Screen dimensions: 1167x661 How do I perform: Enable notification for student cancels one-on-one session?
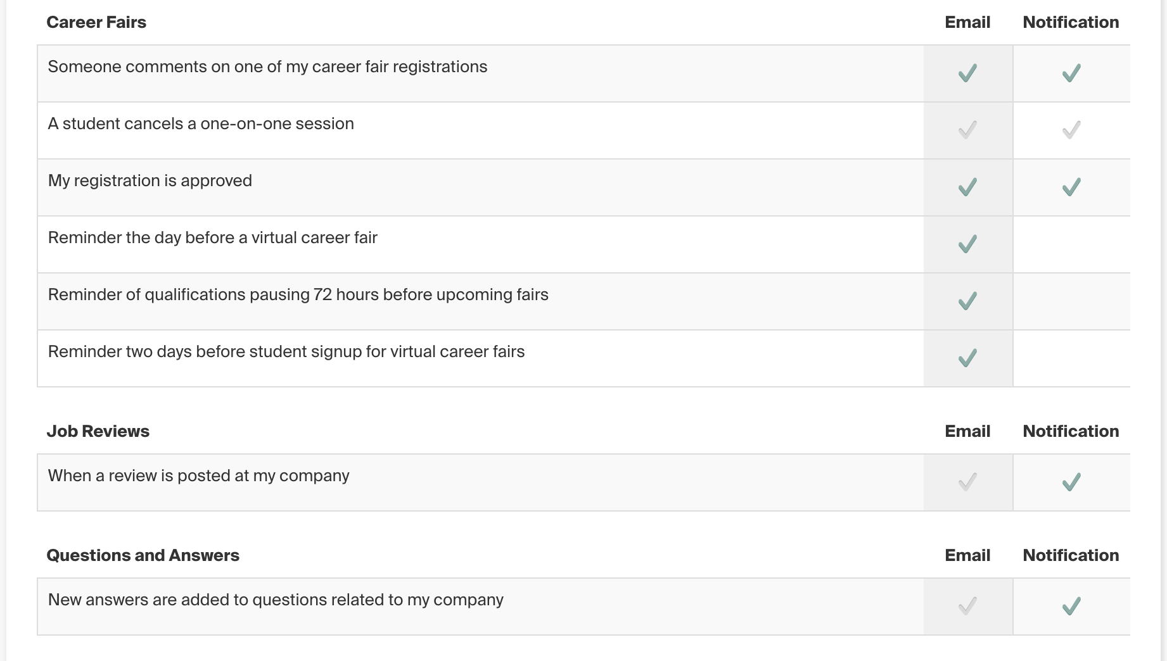tap(1071, 130)
